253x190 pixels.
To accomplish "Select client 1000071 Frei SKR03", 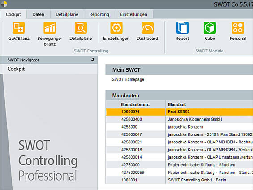I will 179,112.
